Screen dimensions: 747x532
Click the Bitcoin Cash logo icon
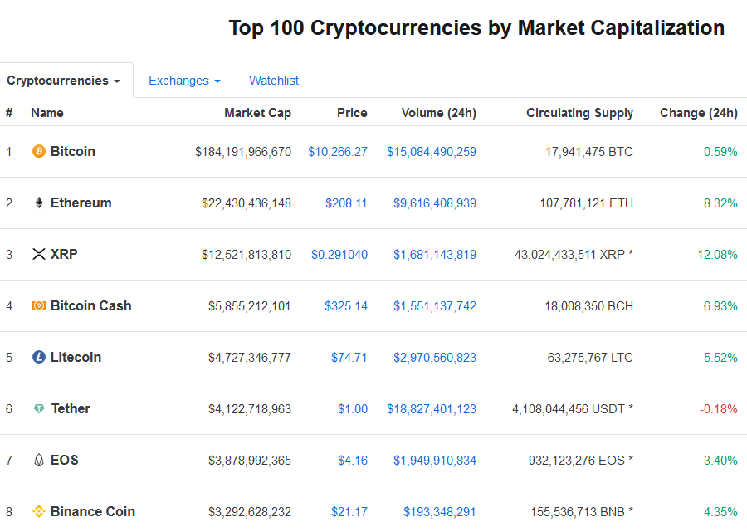pyautogui.click(x=38, y=305)
